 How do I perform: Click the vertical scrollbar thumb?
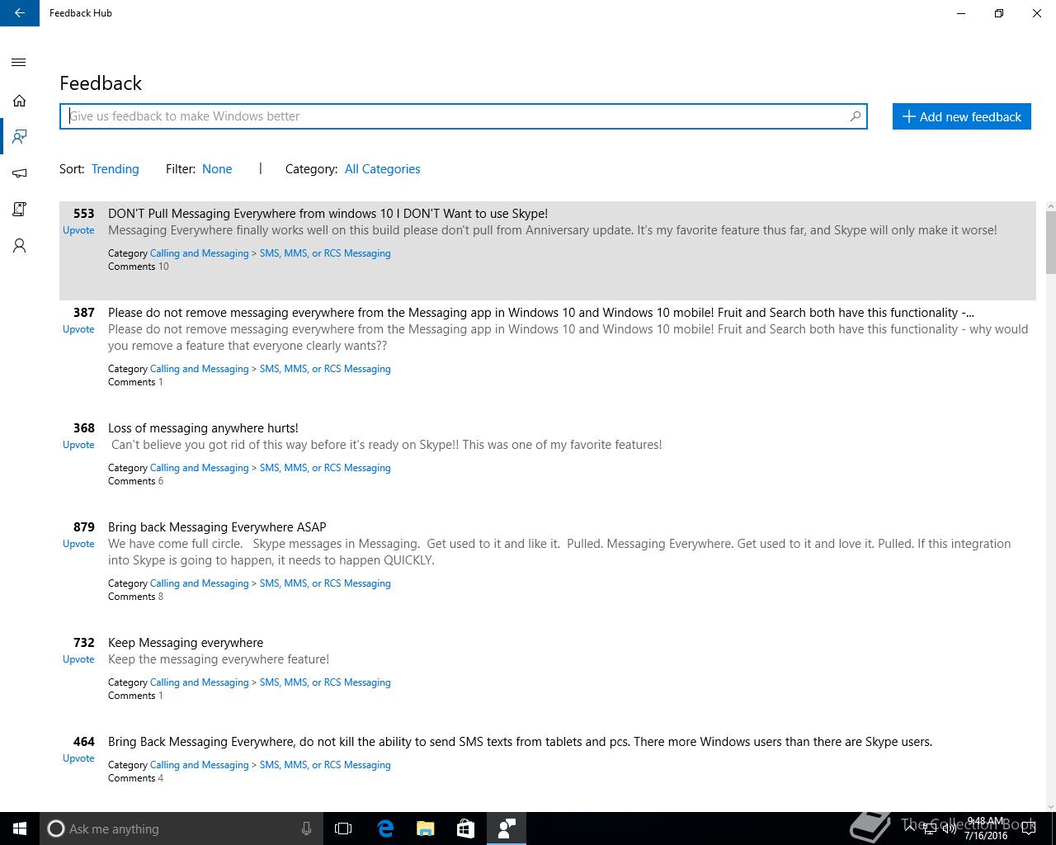tap(1050, 243)
